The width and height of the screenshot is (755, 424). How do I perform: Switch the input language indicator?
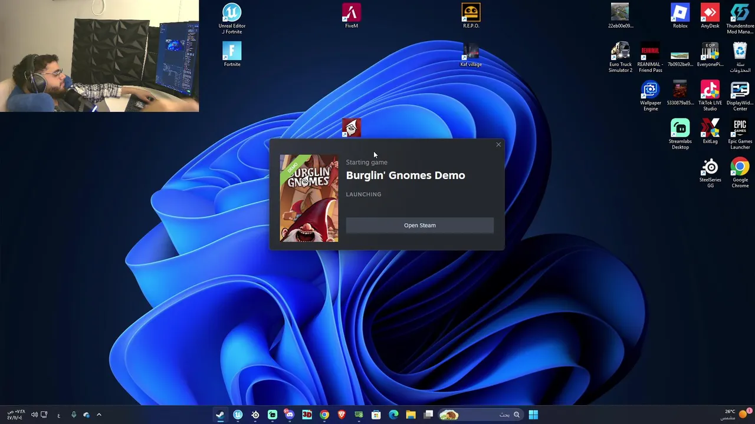(x=58, y=415)
